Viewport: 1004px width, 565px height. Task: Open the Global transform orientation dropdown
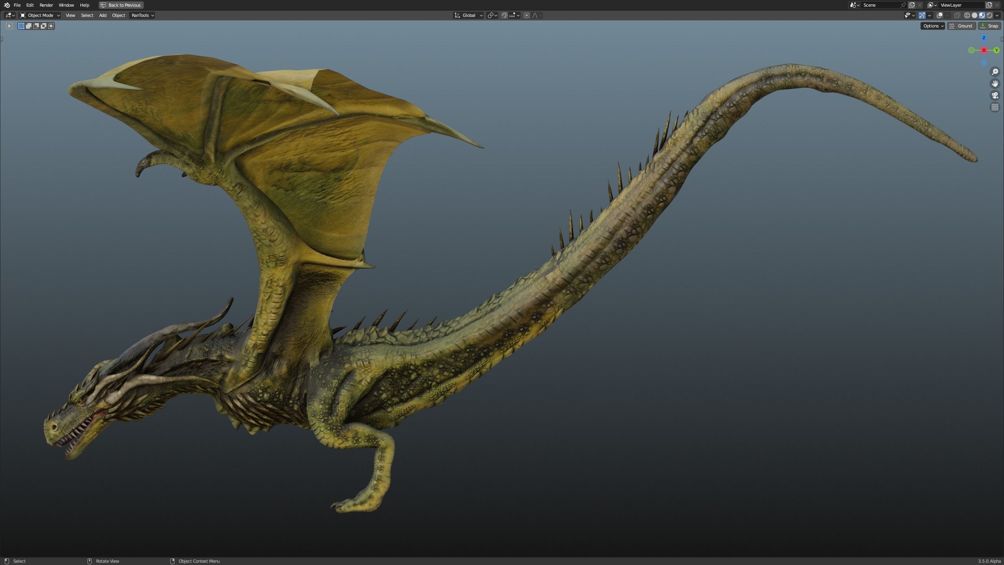point(468,15)
